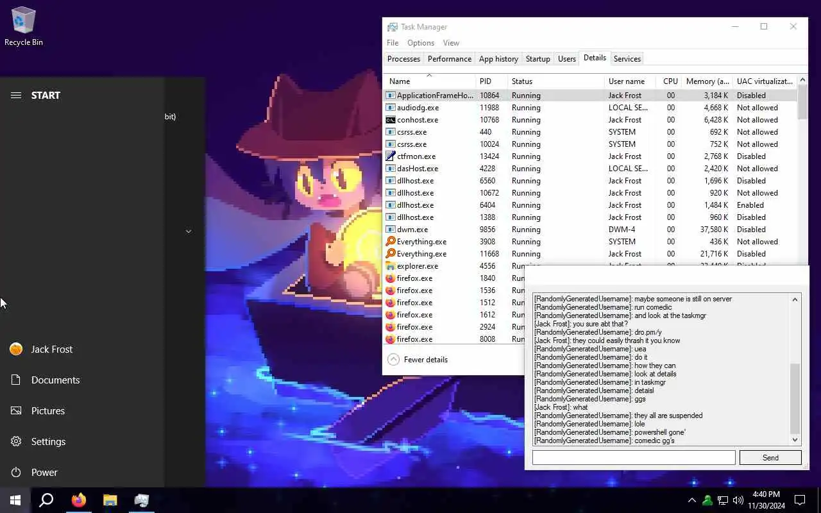Click the taskbar clock showing 4:40 PM
Viewport: 821px width, 513px height.
pos(766,500)
